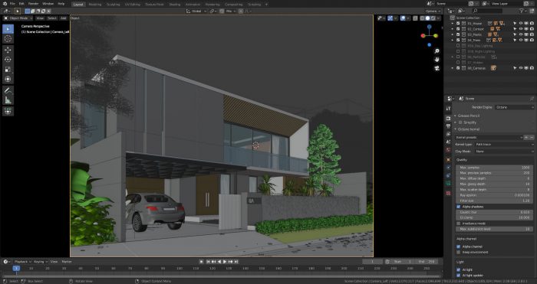
Task: Select the Measure tool
Action: point(8,100)
